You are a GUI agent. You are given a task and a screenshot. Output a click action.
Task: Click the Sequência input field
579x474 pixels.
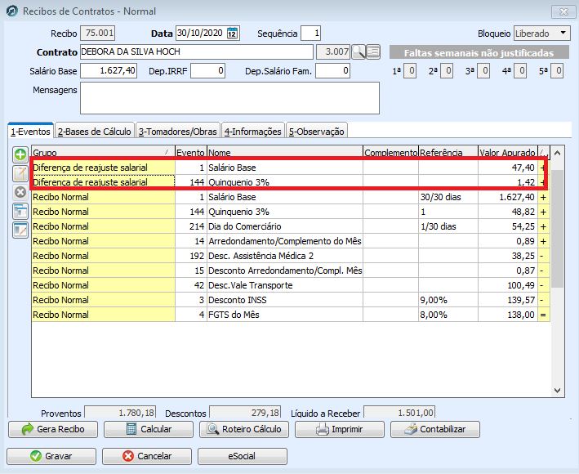(310, 34)
